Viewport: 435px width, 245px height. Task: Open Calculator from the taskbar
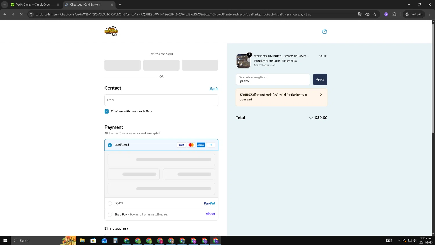point(115,240)
